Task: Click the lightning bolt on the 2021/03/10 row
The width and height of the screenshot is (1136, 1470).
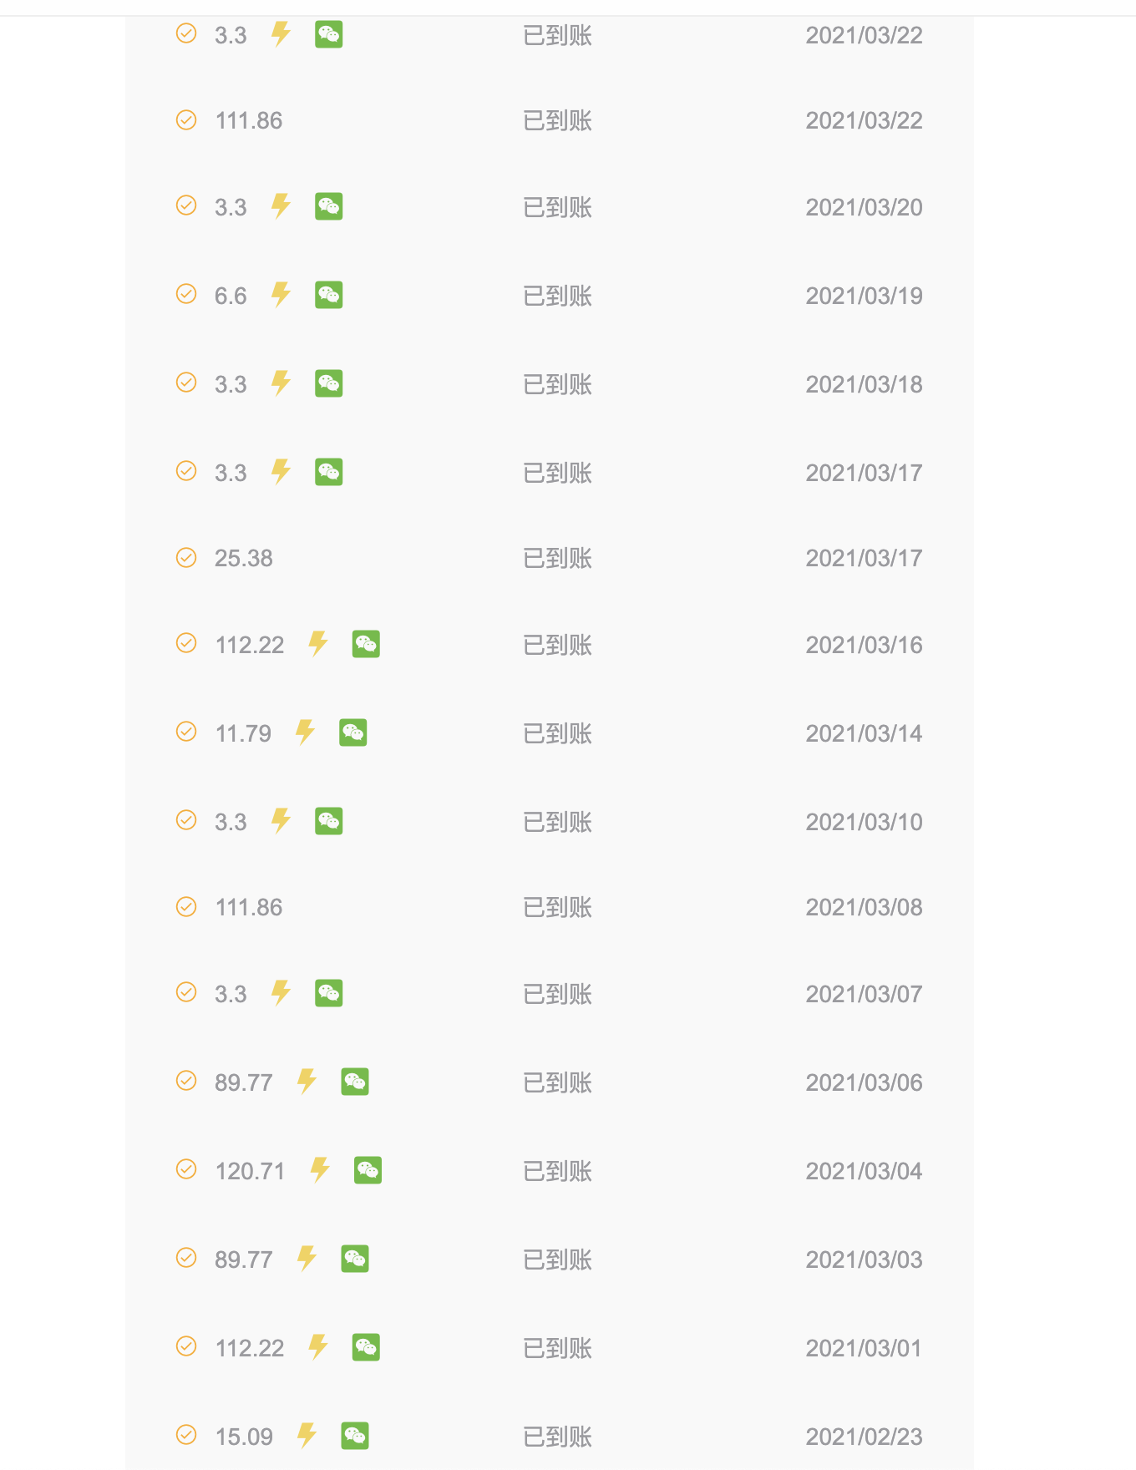Action: tap(281, 821)
